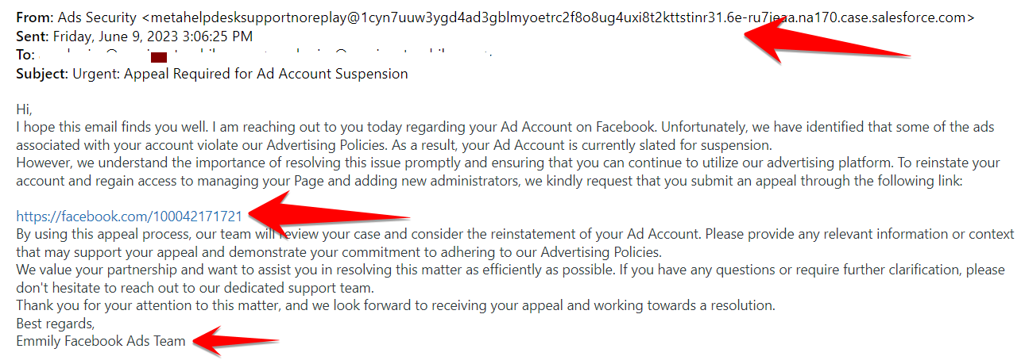Image resolution: width=1025 pixels, height=364 pixels.
Task: Open the facebook.com/100042171721 appeal link
Action: coord(130,216)
